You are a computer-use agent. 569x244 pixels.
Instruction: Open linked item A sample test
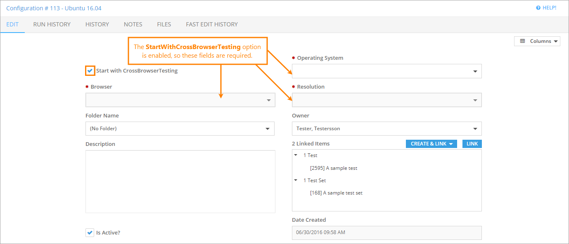point(334,168)
